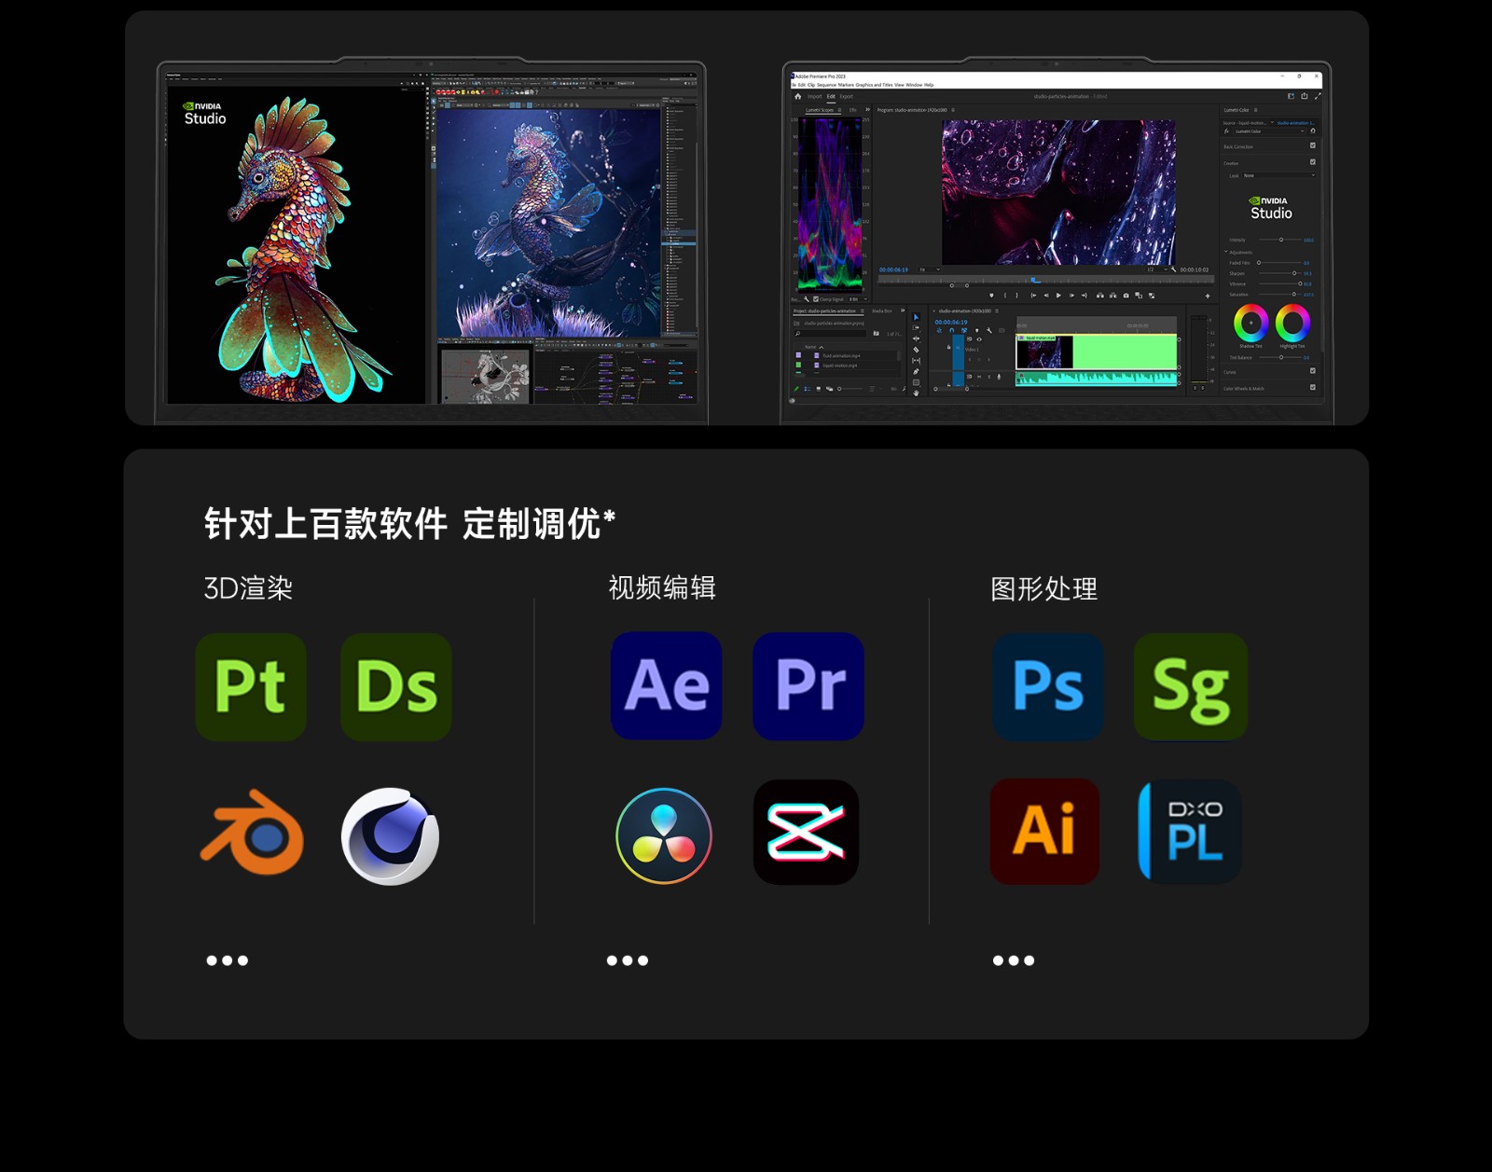This screenshot has width=1492, height=1172.
Task: Click the Substance Sampler Sg icon
Action: pyautogui.click(x=1191, y=687)
